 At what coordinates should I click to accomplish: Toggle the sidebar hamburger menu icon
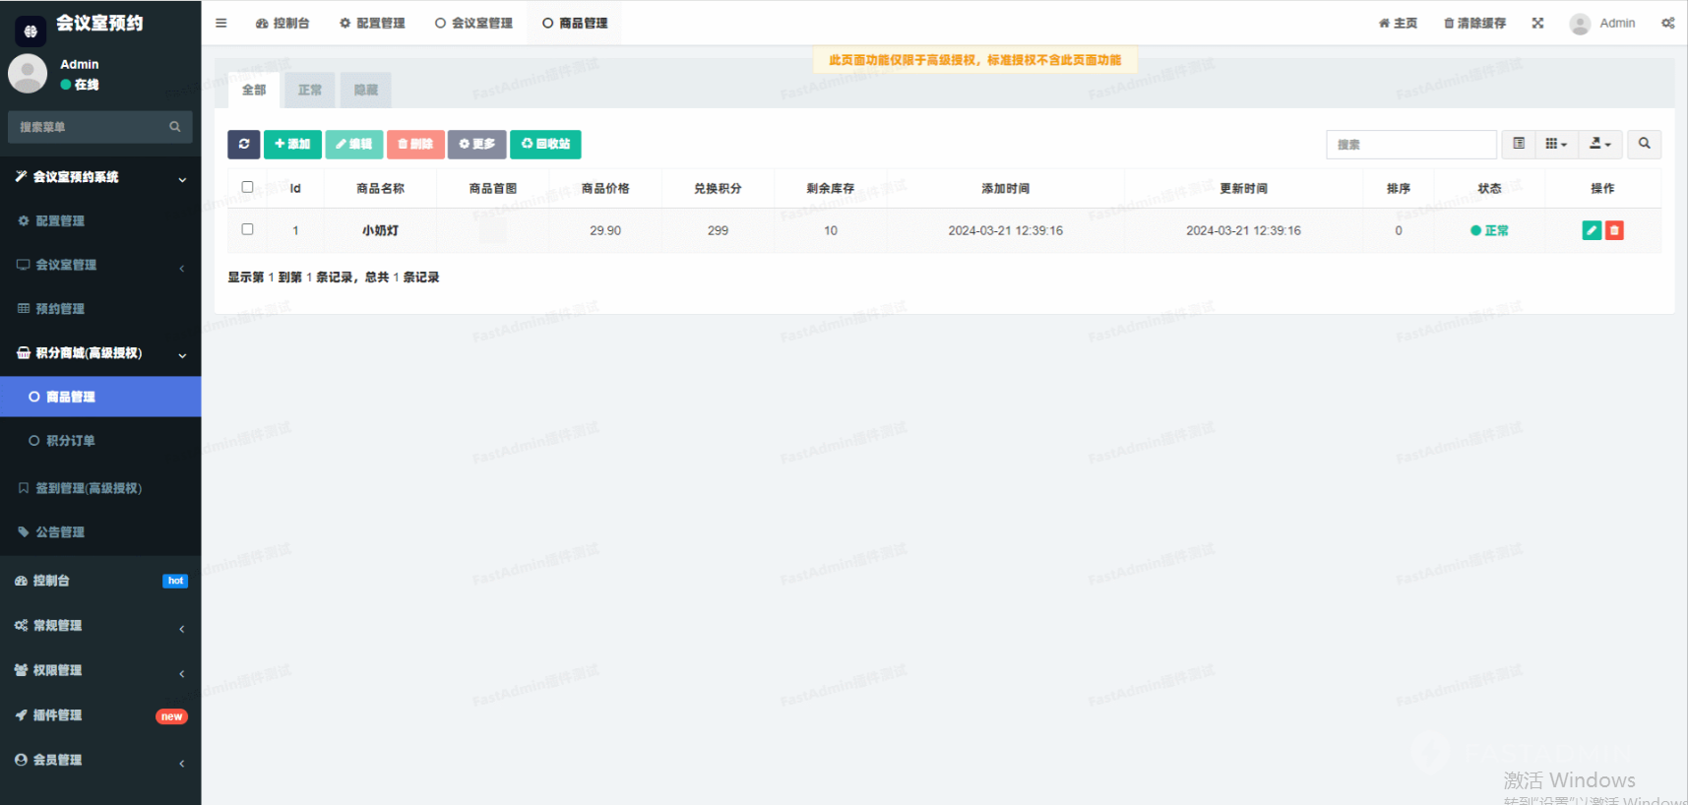pyautogui.click(x=221, y=23)
